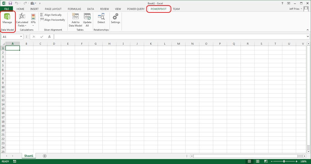Add a new sheet with plus button
Screen dimensions: 311x164
pyautogui.click(x=45, y=156)
